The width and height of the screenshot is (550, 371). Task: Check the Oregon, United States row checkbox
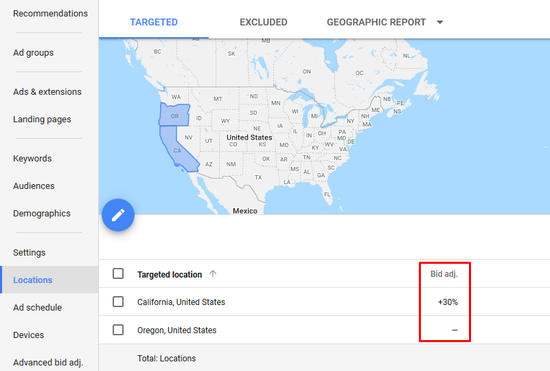(x=118, y=330)
